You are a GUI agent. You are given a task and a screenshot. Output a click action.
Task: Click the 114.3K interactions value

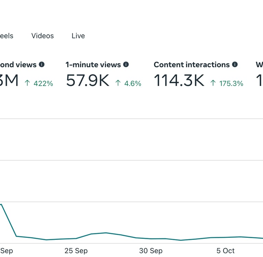pyautogui.click(x=179, y=81)
